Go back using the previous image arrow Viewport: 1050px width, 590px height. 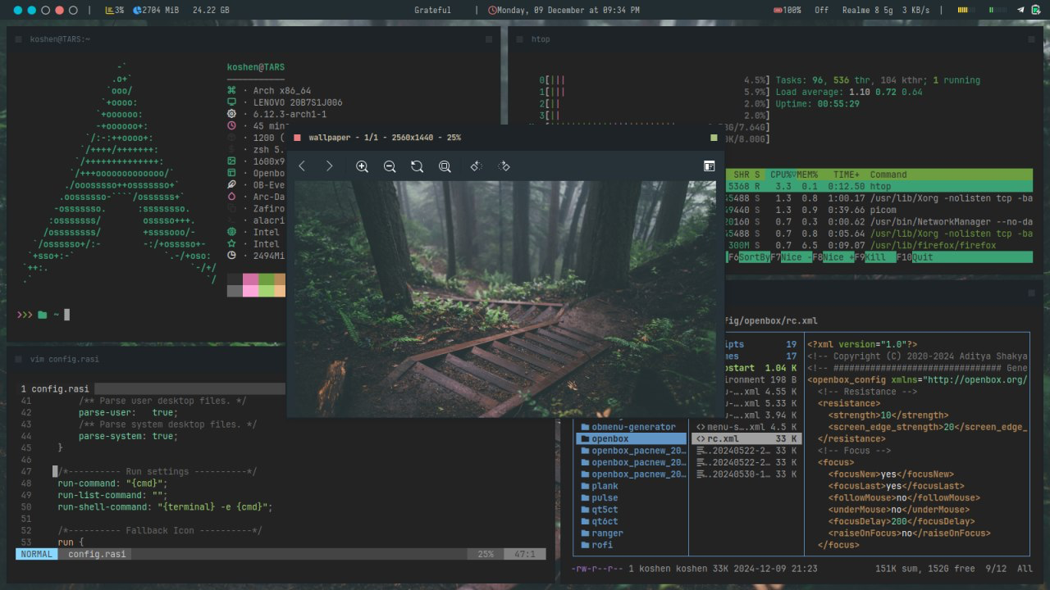click(302, 166)
